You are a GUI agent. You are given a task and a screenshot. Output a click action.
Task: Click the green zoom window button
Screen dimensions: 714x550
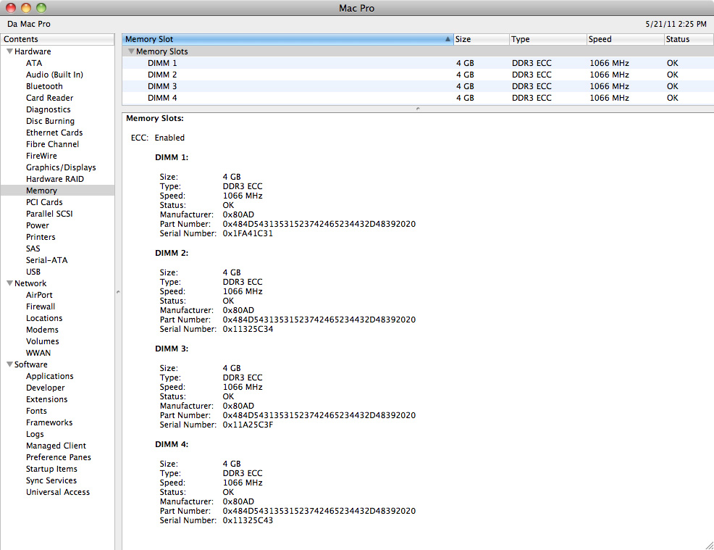[41, 8]
